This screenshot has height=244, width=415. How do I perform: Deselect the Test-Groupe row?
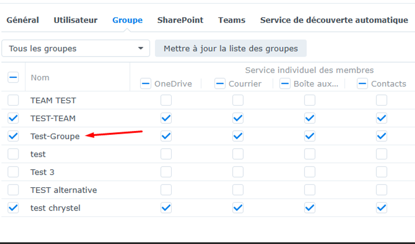pos(13,136)
